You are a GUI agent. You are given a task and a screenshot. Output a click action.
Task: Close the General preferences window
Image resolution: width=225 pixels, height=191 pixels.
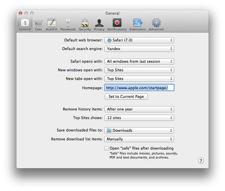click(x=20, y=13)
